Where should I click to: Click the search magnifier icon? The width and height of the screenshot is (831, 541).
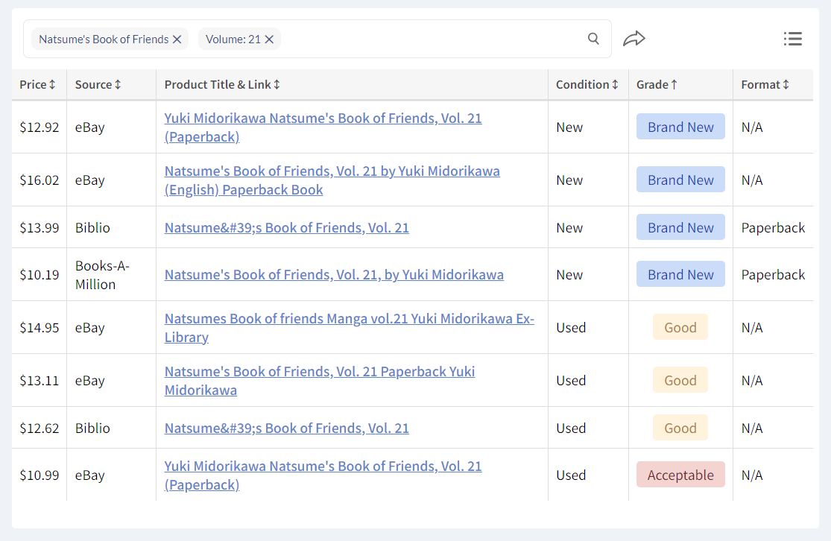coord(593,39)
